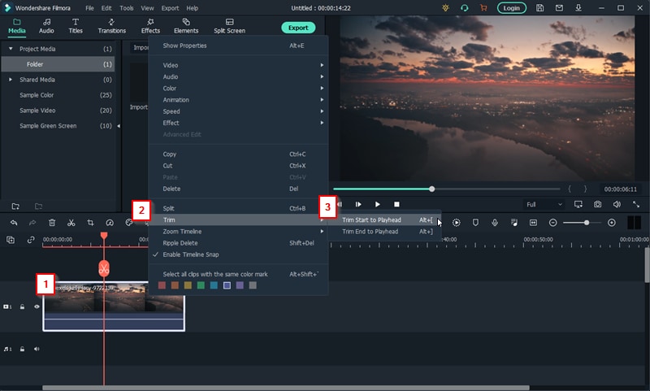
Task: Click the render preview circle icon
Action: [457, 223]
